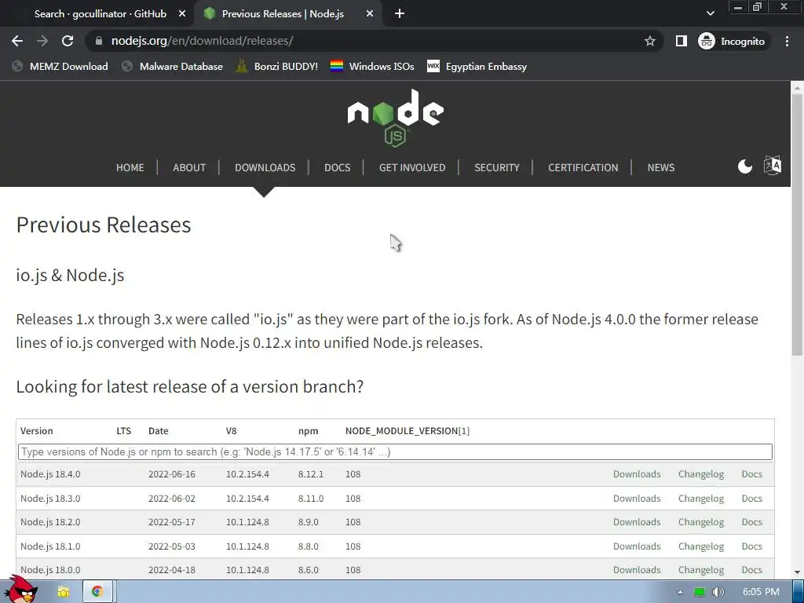Open Downloads for Node.js 18.4.0
Screen dimensions: 804x603
637,474
